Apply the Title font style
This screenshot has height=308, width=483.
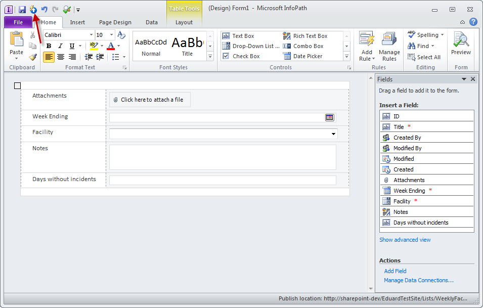click(x=187, y=46)
